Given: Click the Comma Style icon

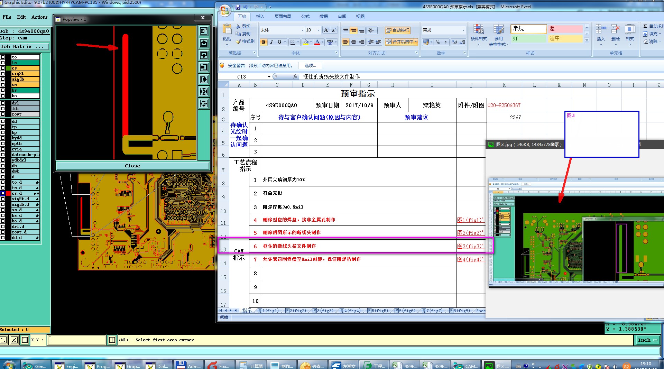Looking at the screenshot, I should coord(446,42).
